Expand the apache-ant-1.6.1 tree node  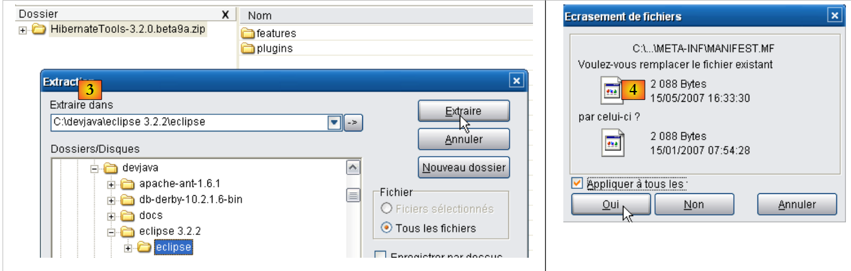(x=111, y=184)
